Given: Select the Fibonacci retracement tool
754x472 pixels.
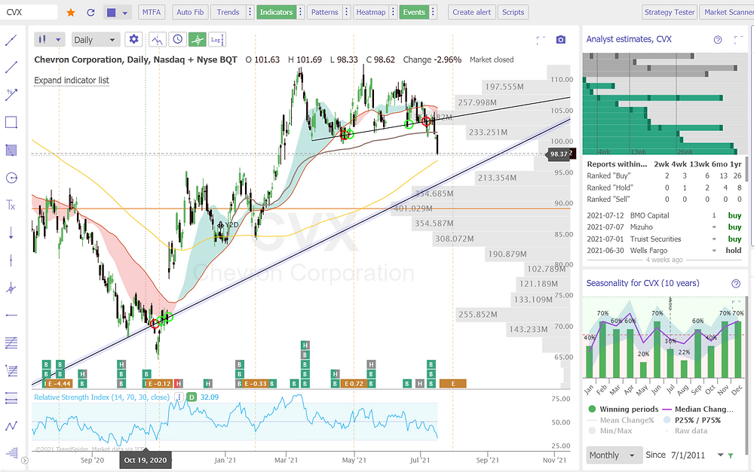Looking at the screenshot, I should (11, 370).
